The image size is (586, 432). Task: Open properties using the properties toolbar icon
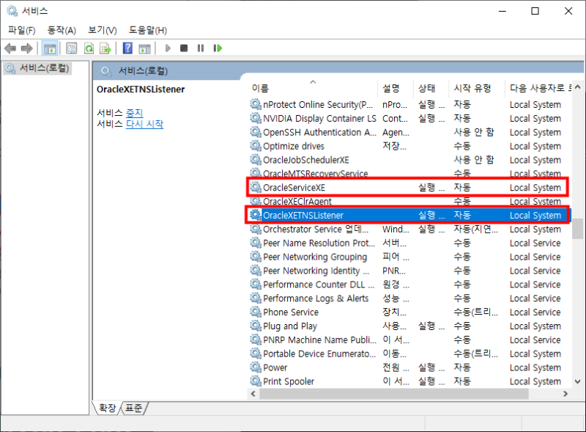[70, 48]
